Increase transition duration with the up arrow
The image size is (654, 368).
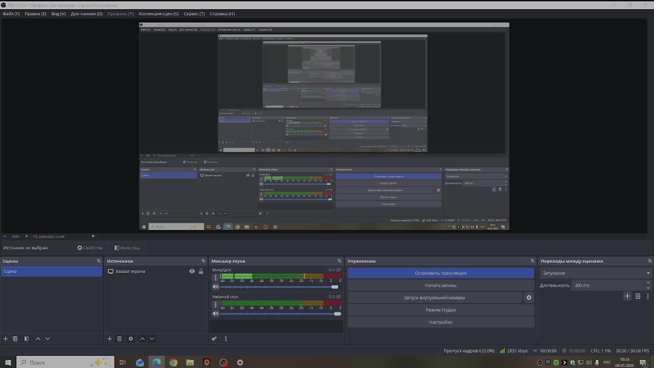click(648, 283)
